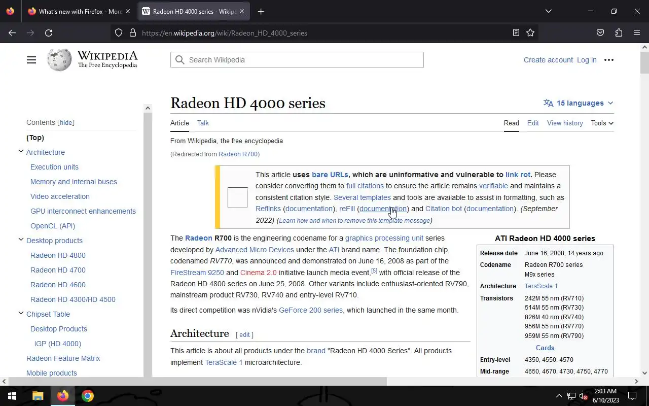The width and height of the screenshot is (649, 406).
Task: Follow the graphics processing unit link
Action: click(384, 238)
